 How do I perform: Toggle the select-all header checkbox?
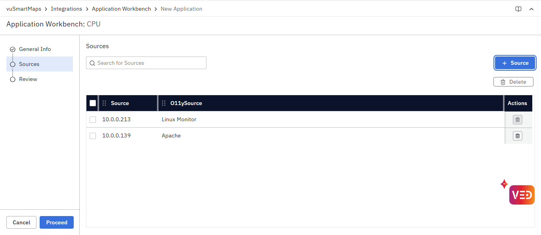click(93, 103)
